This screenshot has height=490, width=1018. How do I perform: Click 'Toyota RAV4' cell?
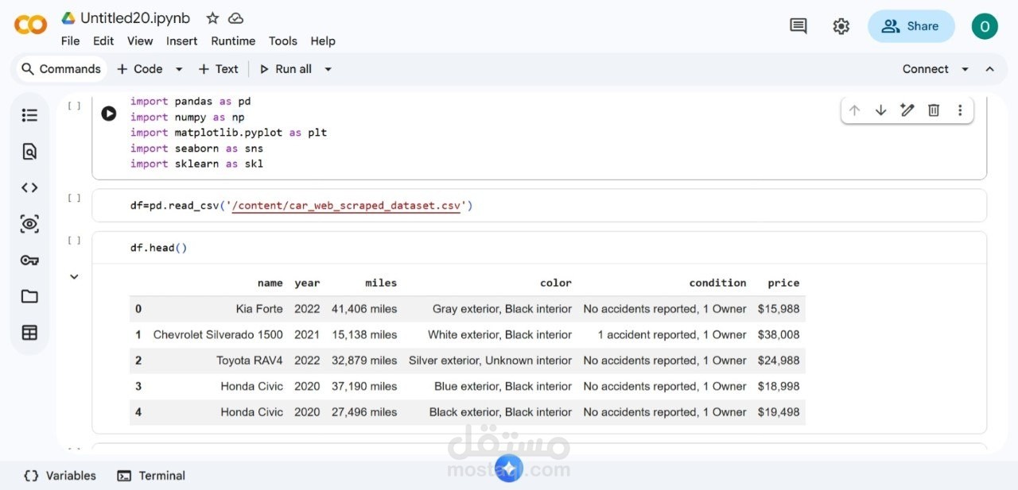(250, 361)
